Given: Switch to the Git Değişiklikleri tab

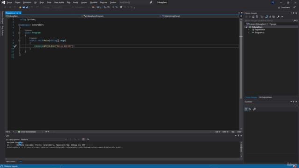Looking at the screenshot, I should pos(266,98).
